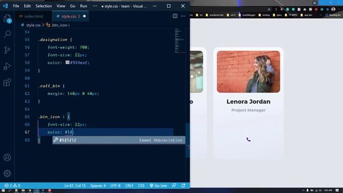
Task: Open the browser profile avatar
Action: (333, 9)
